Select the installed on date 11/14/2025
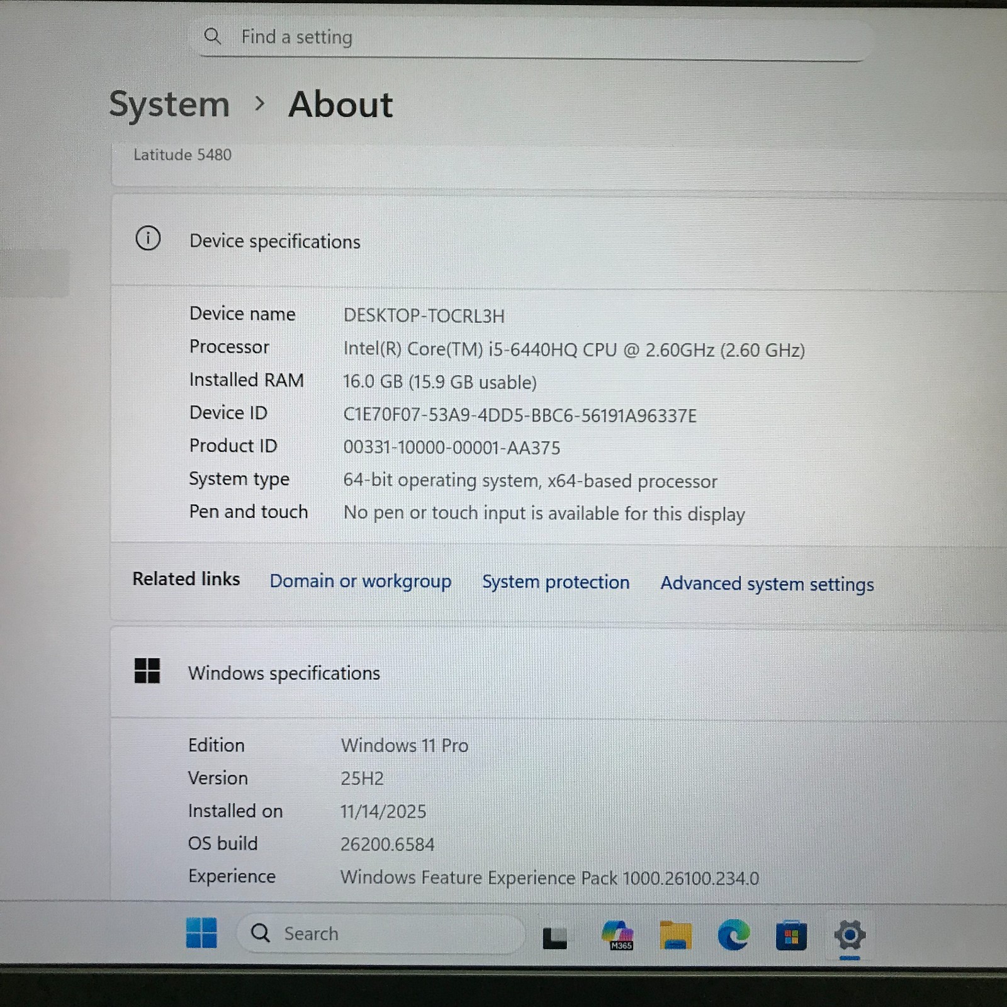 pyautogui.click(x=383, y=811)
